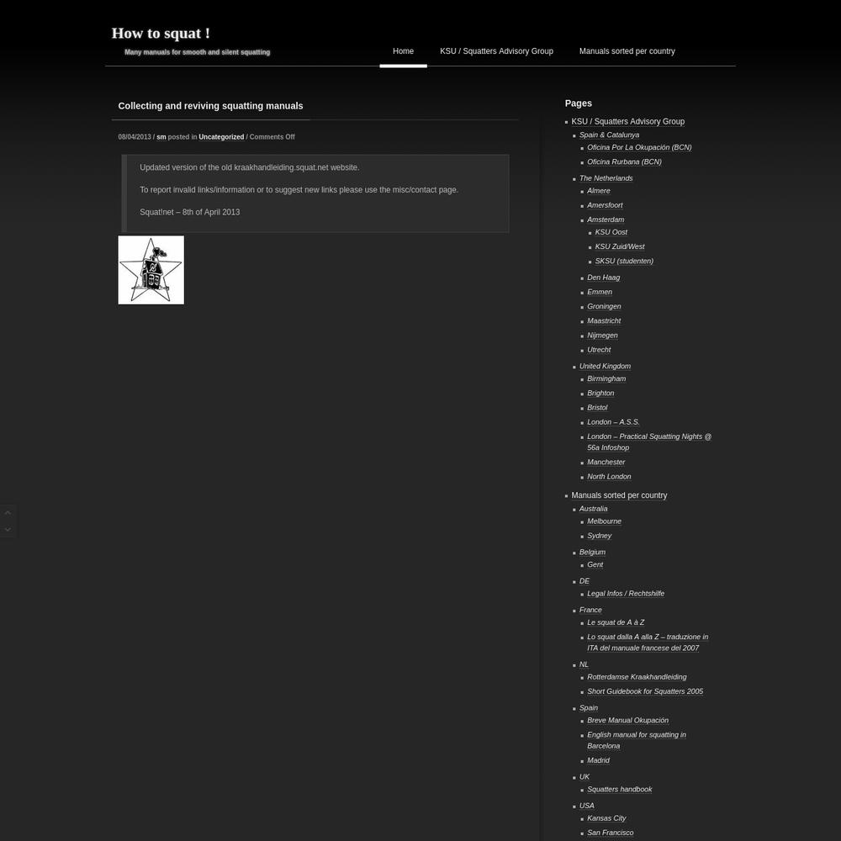The height and width of the screenshot is (841, 841).
Task: Open NL page link
Action: tap(584, 664)
